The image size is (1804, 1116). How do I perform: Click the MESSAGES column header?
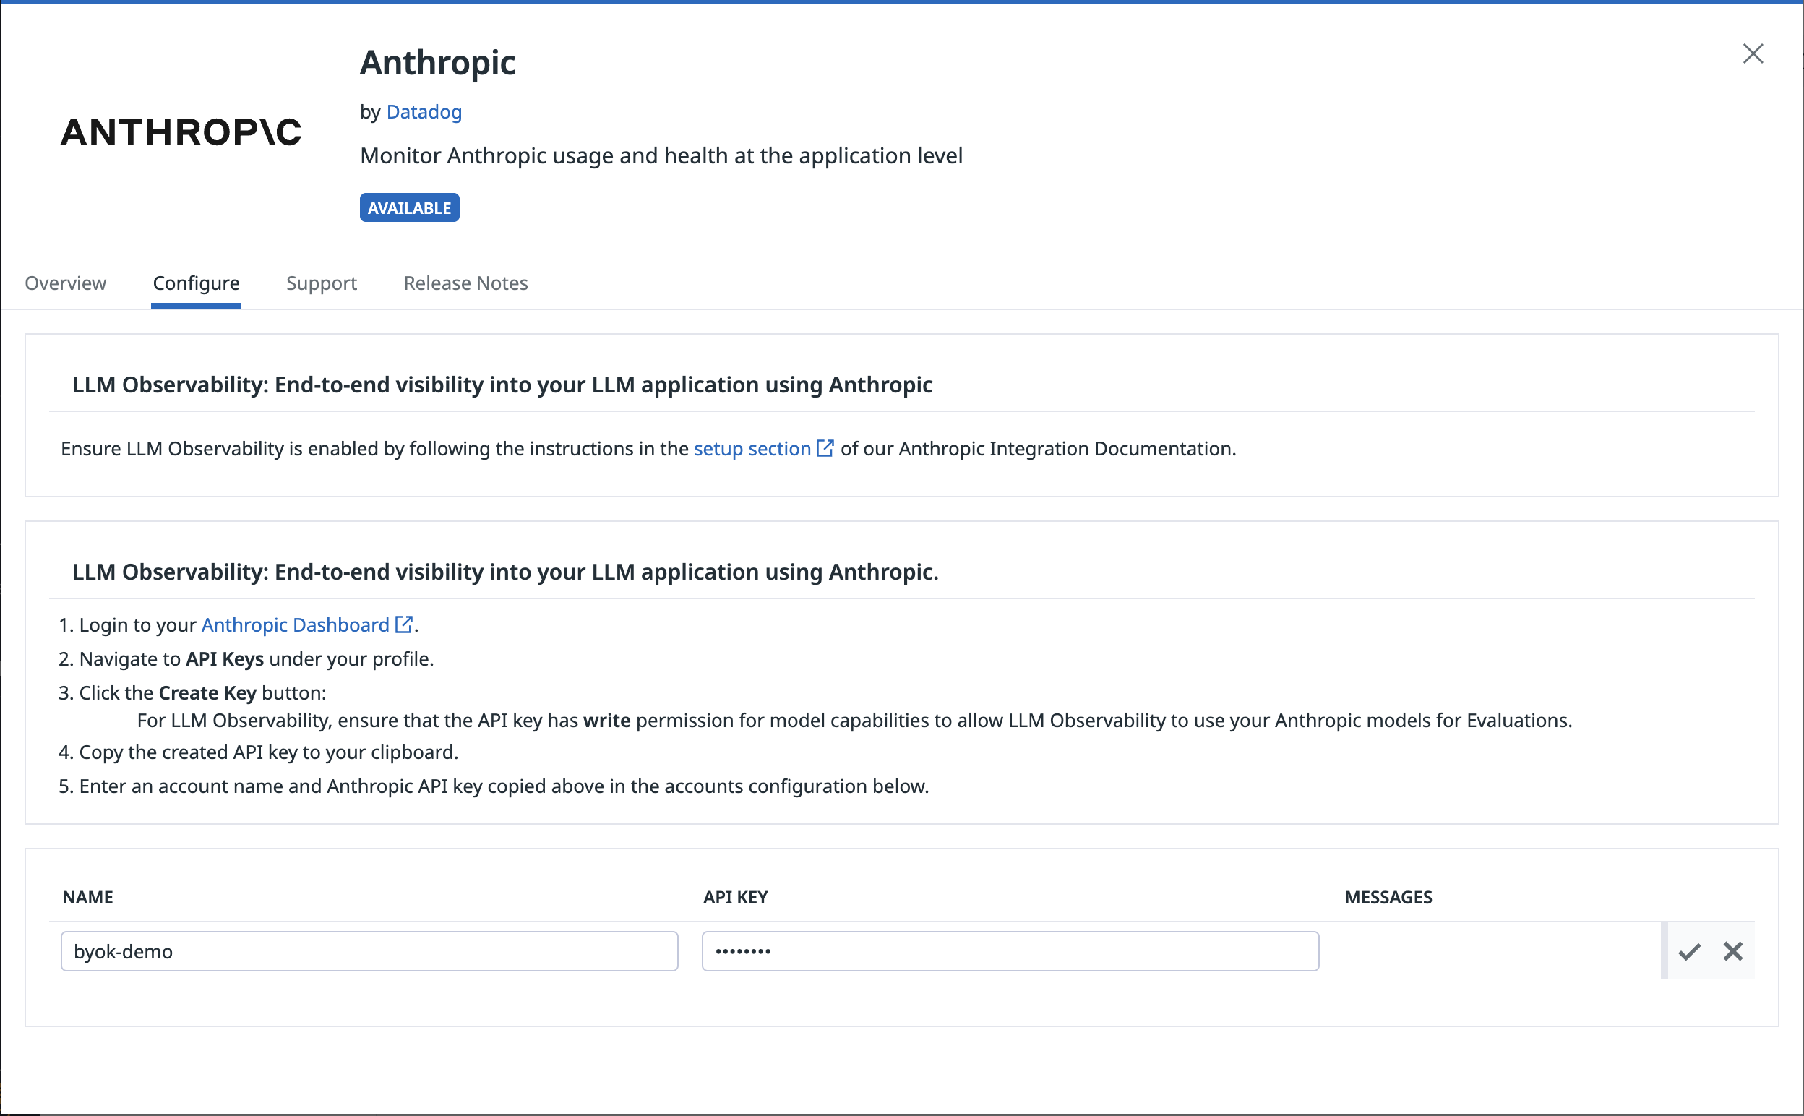[x=1388, y=898]
